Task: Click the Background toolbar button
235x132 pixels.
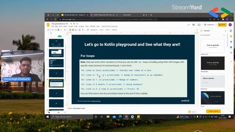Action: tap(94, 30)
